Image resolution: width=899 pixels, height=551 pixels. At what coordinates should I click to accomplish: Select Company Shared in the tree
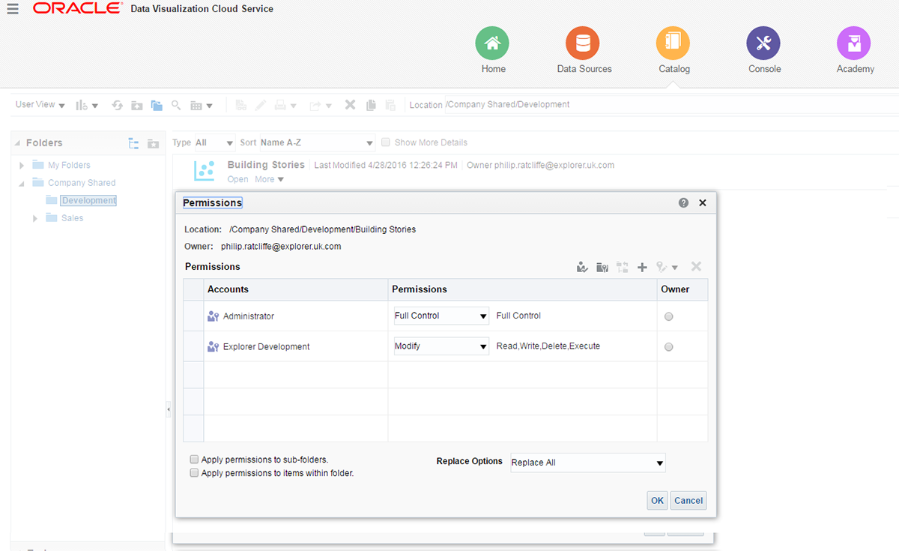coord(82,183)
